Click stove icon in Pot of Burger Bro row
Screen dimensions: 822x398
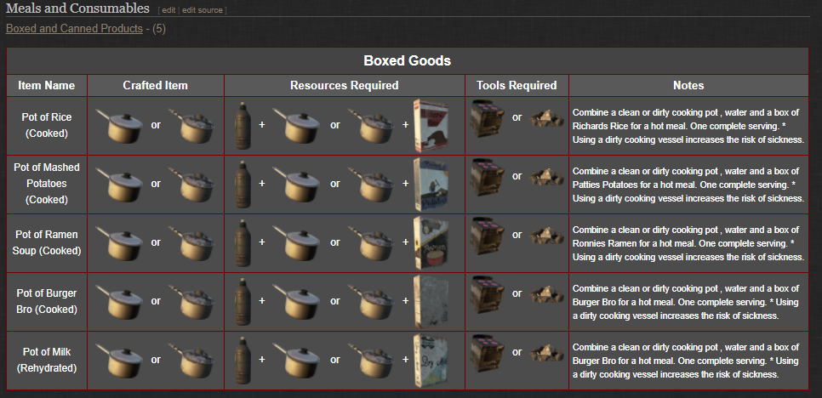(x=488, y=295)
